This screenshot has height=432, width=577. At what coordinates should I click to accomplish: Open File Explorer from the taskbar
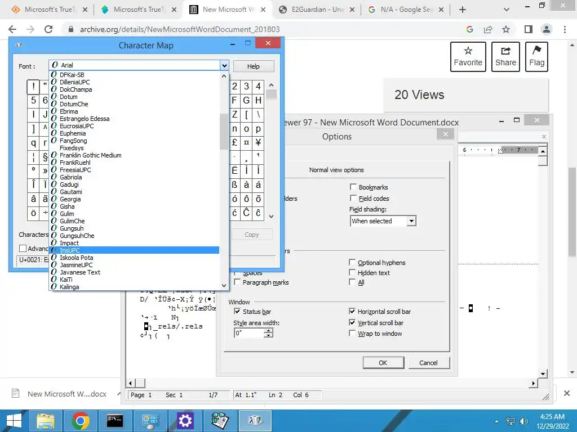coord(45,421)
